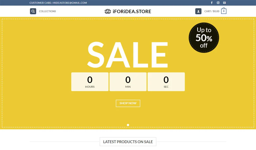256x150 pixels.
Task: Select the LATEST PRODUCTS ON SALE heading
Action: pyautogui.click(x=128, y=142)
